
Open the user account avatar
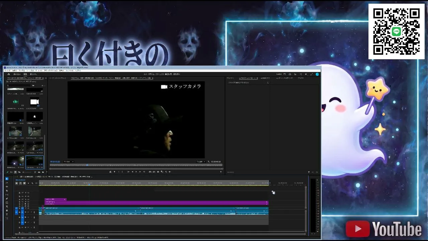317,74
